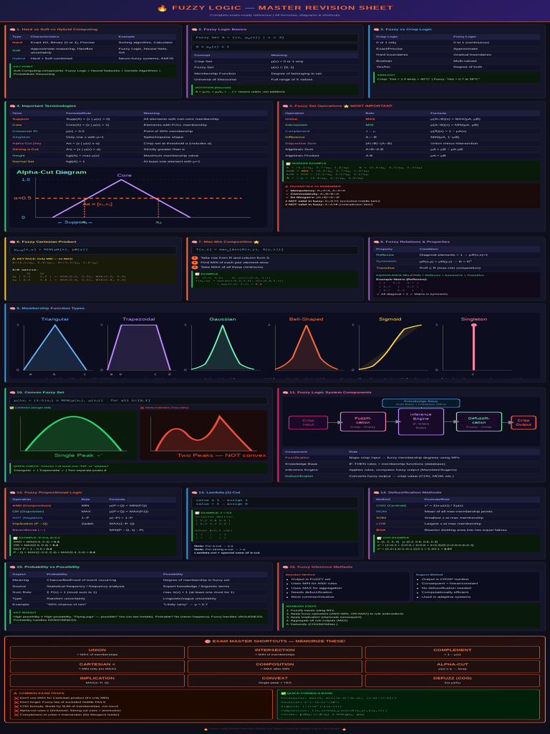
Task: Click the COMPOSITION shortcut card
Action: tap(275, 666)
